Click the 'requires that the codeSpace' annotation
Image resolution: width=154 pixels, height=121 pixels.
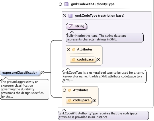coord(103,115)
